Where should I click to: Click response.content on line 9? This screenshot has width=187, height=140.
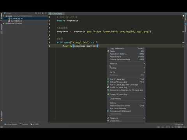coord(85,46)
